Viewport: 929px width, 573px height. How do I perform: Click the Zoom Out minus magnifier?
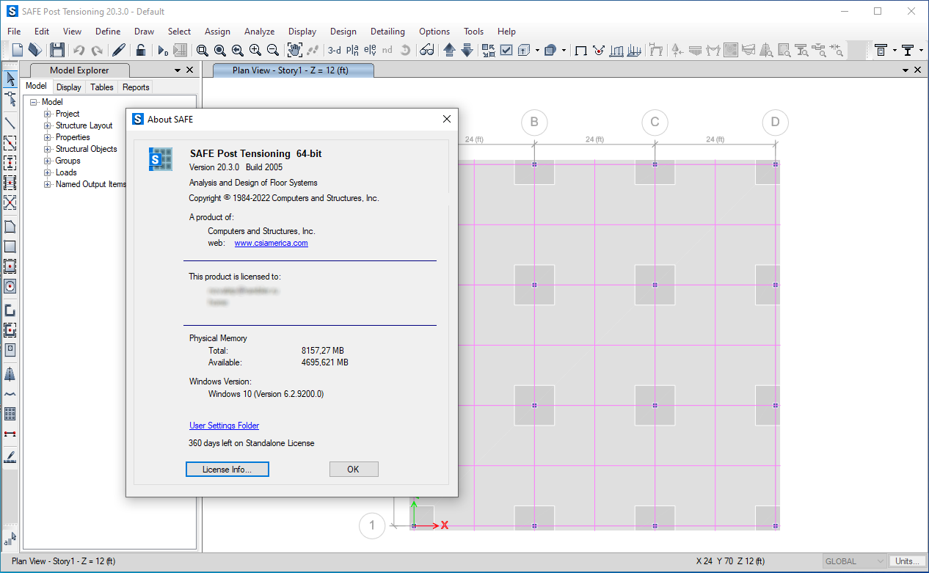tap(273, 50)
